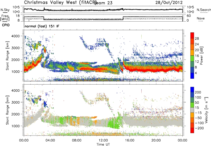211x146 pixels.
Task: Click the '60' tick on Nave axis
Action: 189,16
